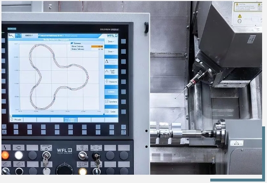Select the Measure softkey with crosshair icon
Image resolution: width=267 pixels, height=183 pixels.
pos(111,81)
